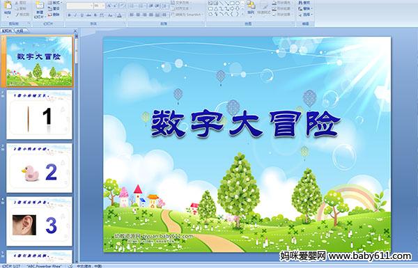
Task: Toggle Bold formatting
Action: click(x=69, y=15)
